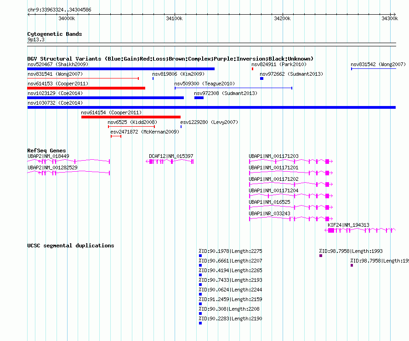Click the nsv824911 (Park2010) label
The height and width of the screenshot is (341, 409).
[279, 64]
